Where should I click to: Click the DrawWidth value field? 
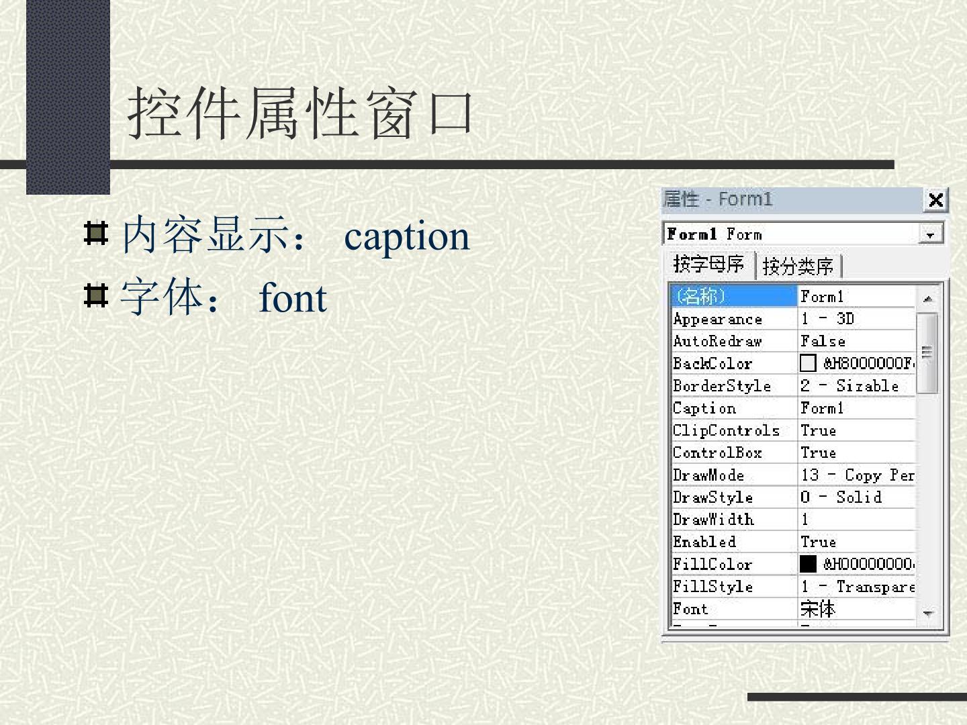tap(857, 520)
